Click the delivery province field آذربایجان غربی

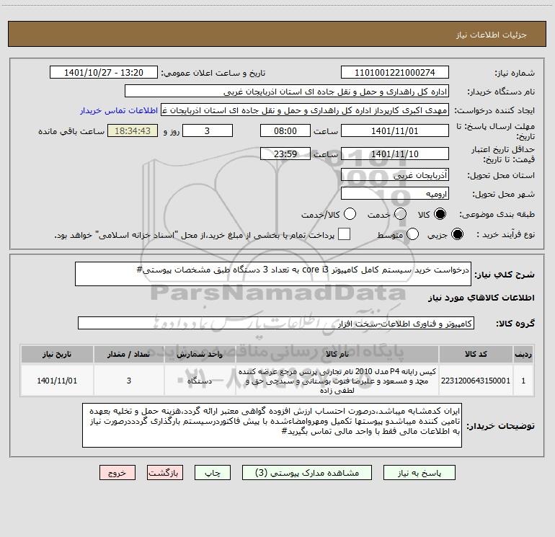click(395, 174)
